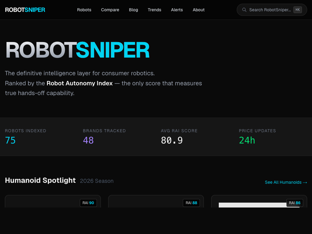Select the Price Updates value 24h

(x=247, y=140)
